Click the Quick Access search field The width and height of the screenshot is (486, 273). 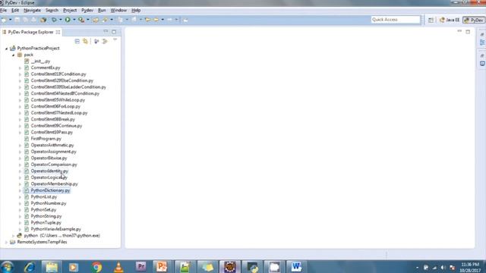(x=396, y=20)
